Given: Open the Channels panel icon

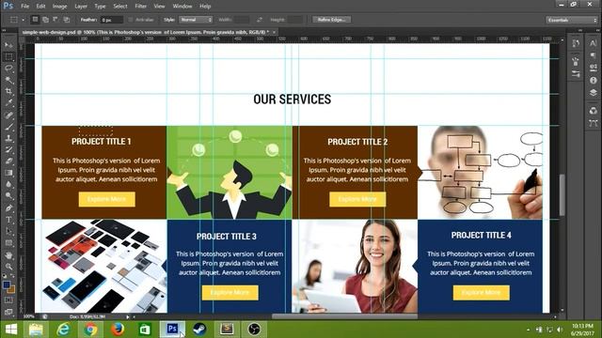Looking at the screenshot, I should [594, 111].
